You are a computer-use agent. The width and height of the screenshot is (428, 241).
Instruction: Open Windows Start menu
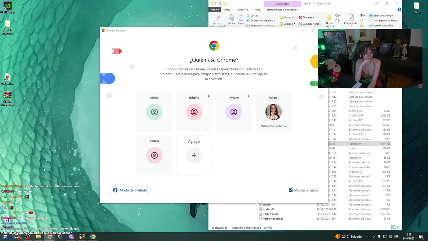tap(5, 237)
